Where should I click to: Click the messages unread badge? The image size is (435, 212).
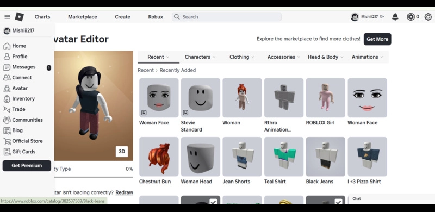tap(49, 68)
